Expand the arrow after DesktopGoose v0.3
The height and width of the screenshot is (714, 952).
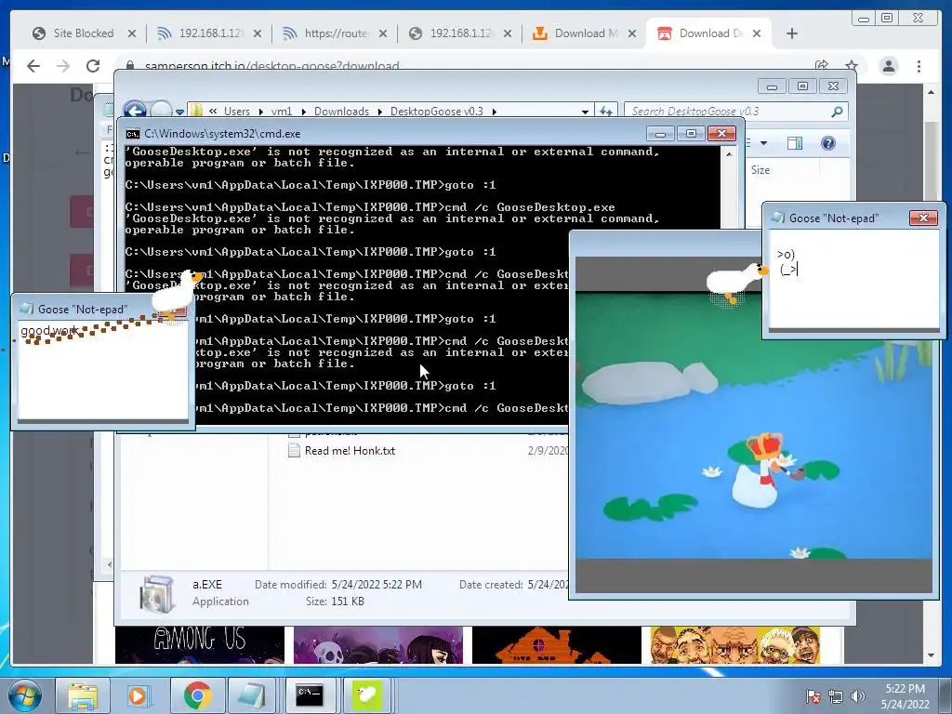tap(495, 112)
